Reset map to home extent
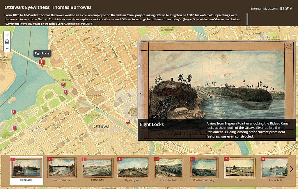This screenshot has width=298, height=189. (x=7, y=41)
